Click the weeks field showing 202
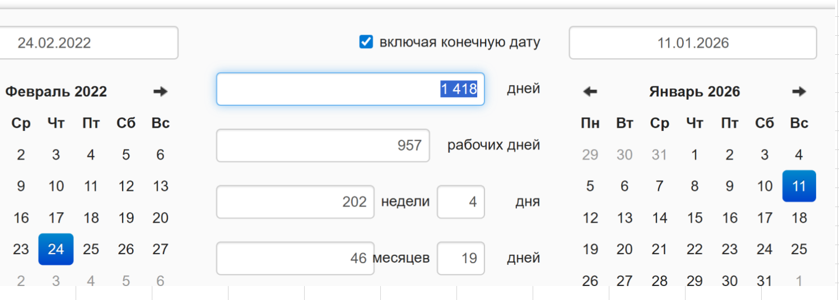Image resolution: width=839 pixels, height=300 pixels. point(295,202)
